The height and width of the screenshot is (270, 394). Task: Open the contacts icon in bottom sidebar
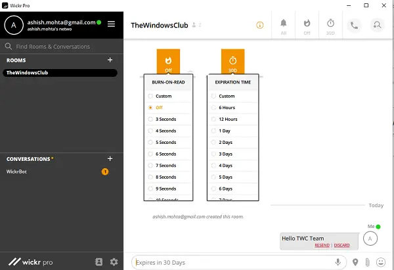98,262
